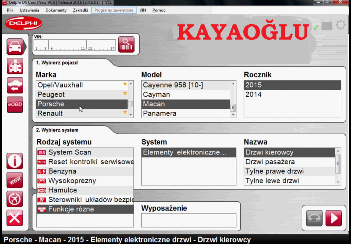Open the Dokumenty menu
This screenshot has height=244, width=351.
[56, 10]
